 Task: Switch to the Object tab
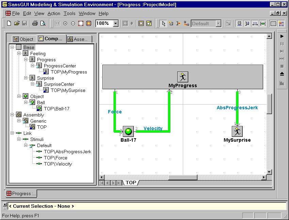point(23,39)
